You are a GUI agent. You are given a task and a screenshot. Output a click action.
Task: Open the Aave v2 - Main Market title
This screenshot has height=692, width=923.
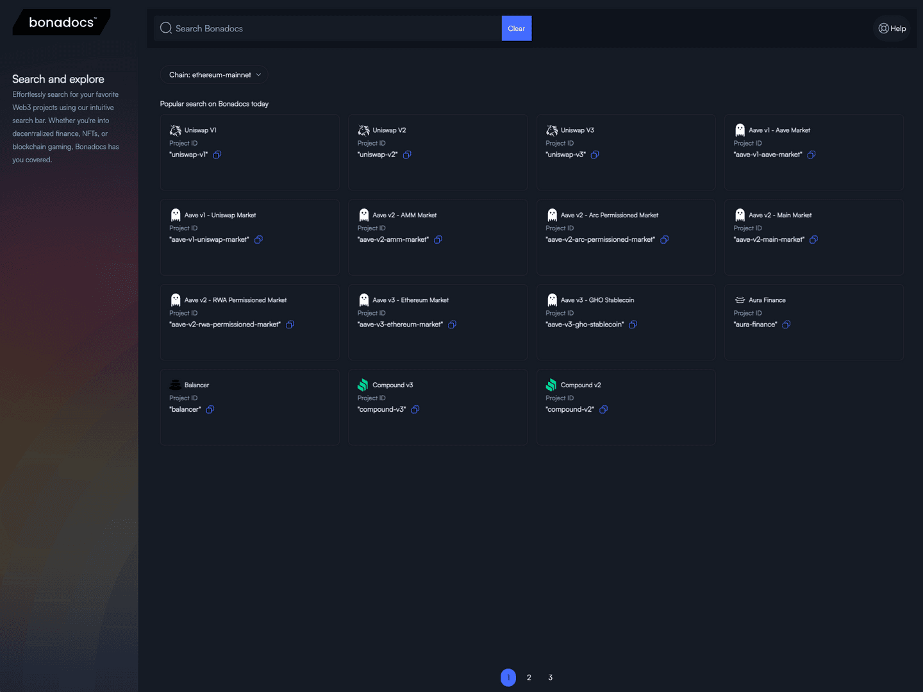click(780, 215)
